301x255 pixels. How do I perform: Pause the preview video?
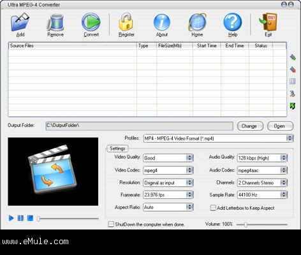point(20,218)
